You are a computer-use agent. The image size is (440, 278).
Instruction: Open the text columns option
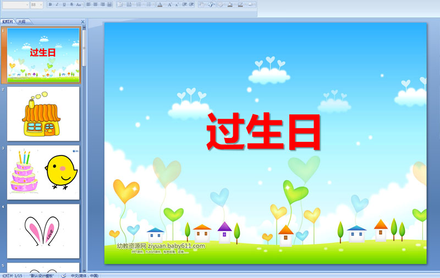[120, 4]
